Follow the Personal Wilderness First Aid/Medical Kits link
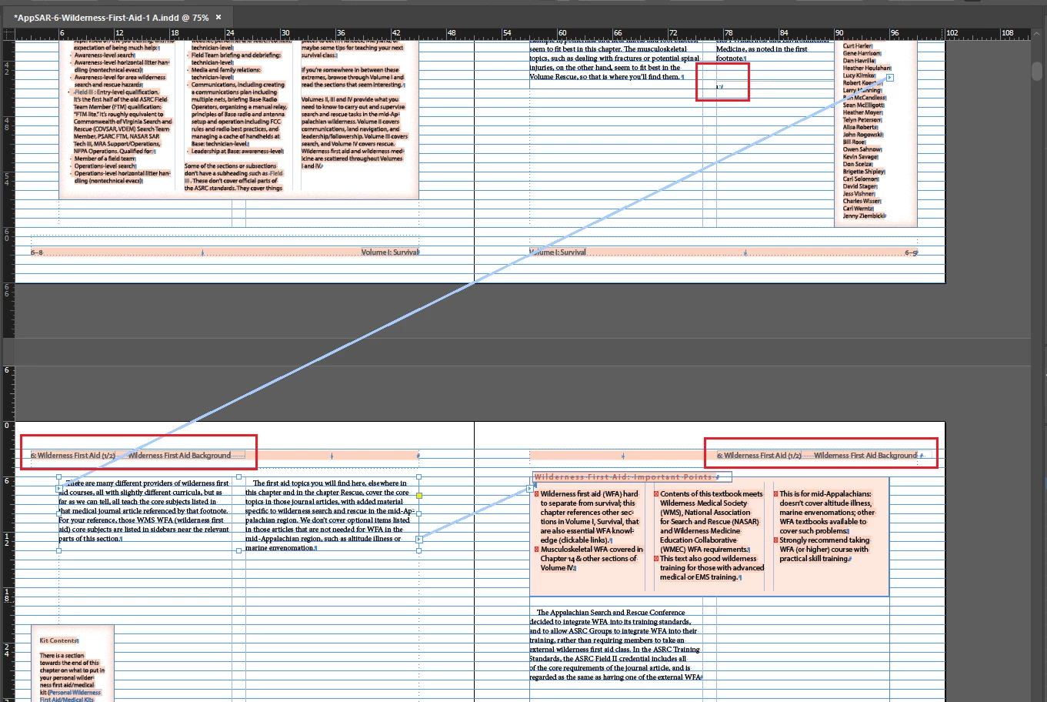1047x702 pixels. click(x=70, y=696)
